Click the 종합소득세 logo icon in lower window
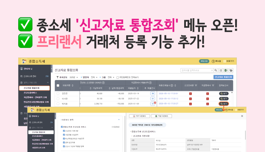Screen dimensions: 265x152 pos(32,110)
